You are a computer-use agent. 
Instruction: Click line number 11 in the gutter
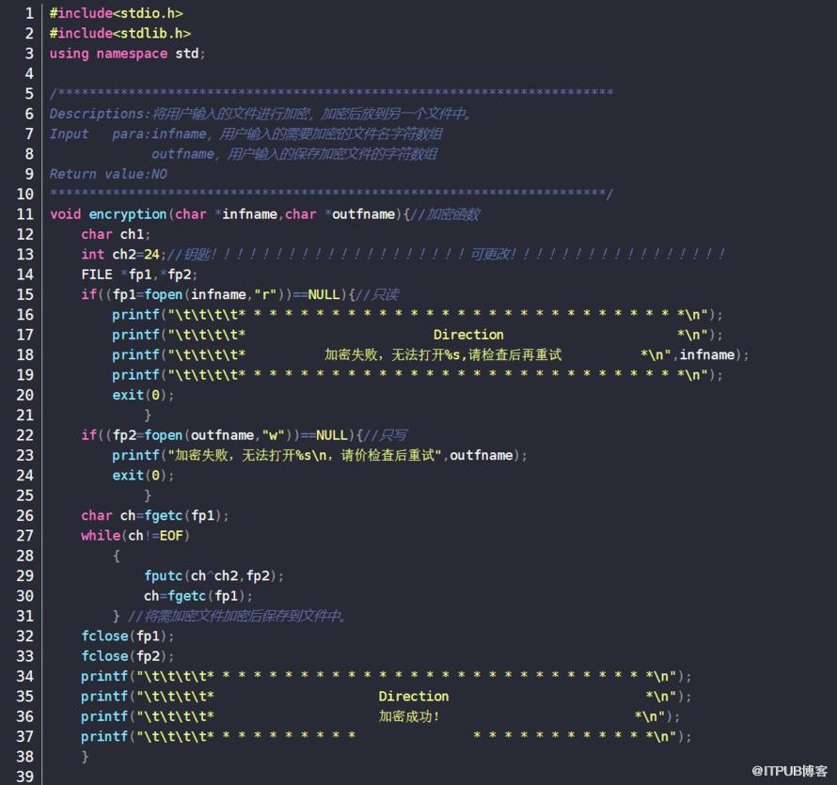click(x=25, y=214)
